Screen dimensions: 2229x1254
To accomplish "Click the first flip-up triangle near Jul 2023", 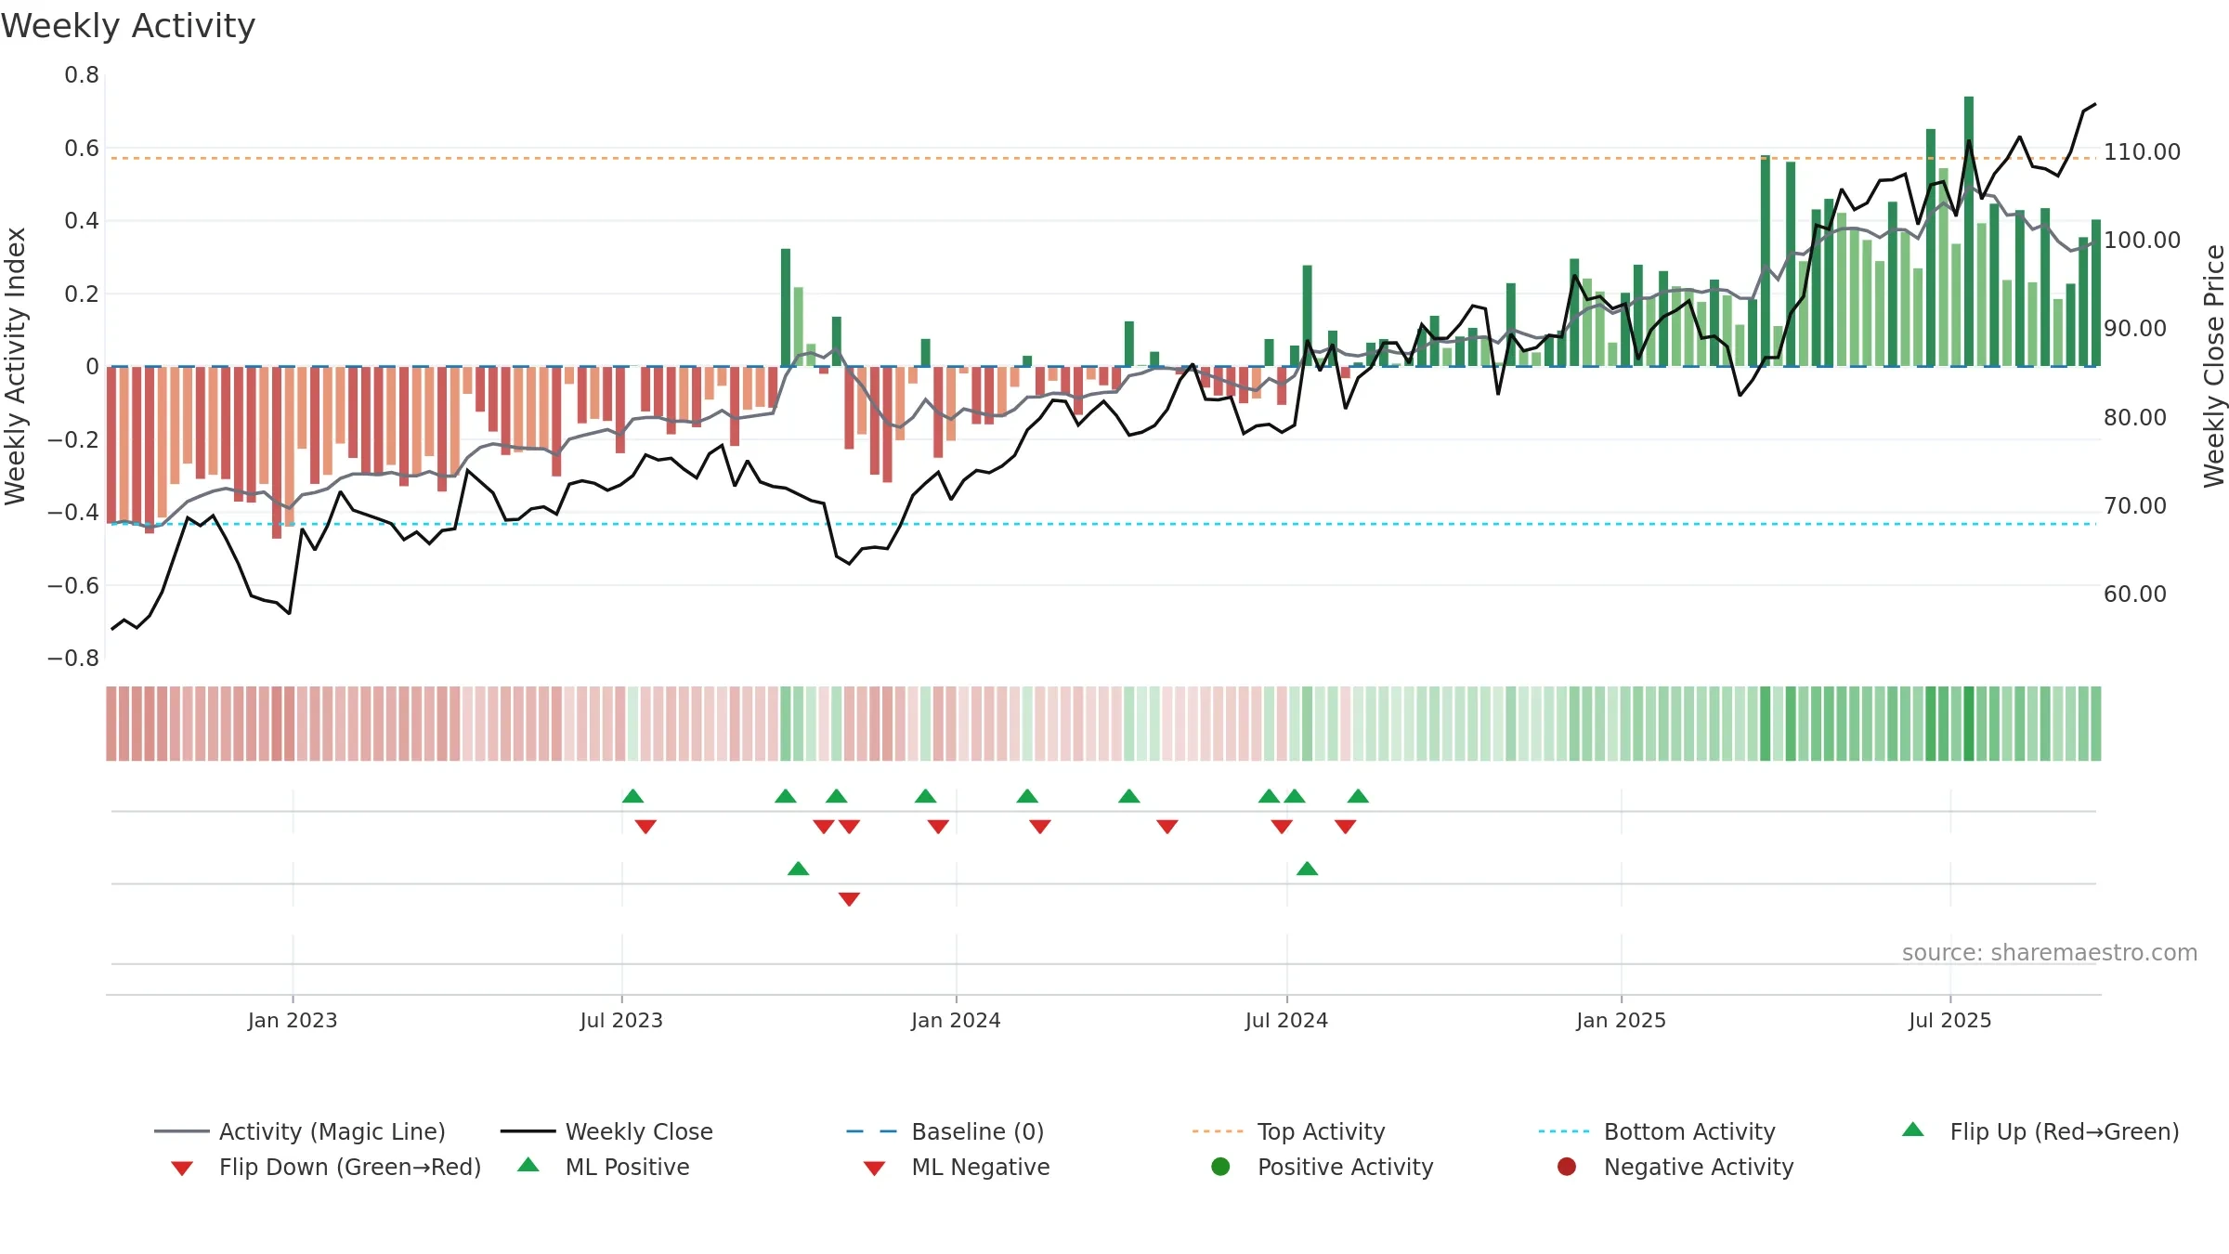I will point(633,796).
